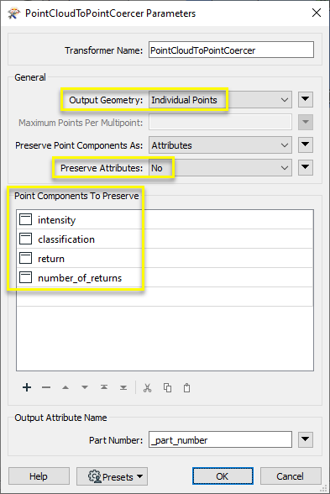The height and width of the screenshot is (494, 330).
Task: Copy selected component row
Action: [167, 387]
